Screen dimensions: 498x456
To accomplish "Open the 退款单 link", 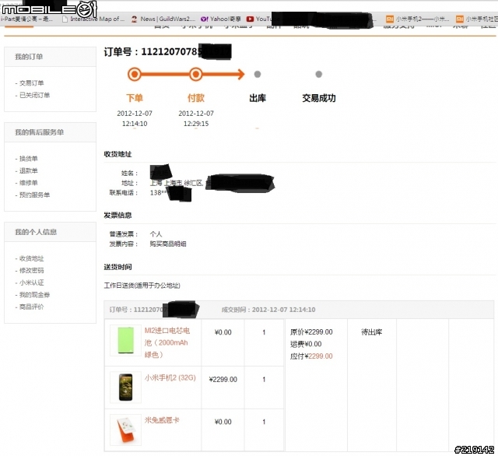I will [x=28, y=170].
